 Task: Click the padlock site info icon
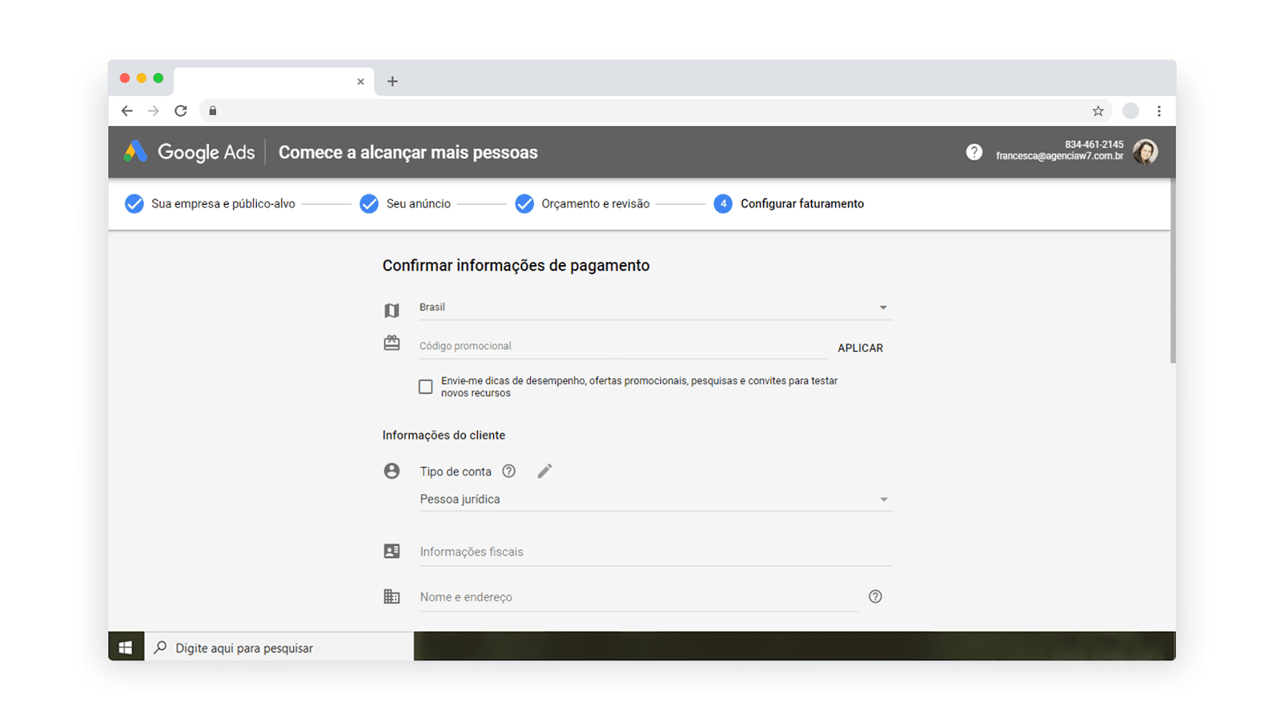(x=213, y=111)
